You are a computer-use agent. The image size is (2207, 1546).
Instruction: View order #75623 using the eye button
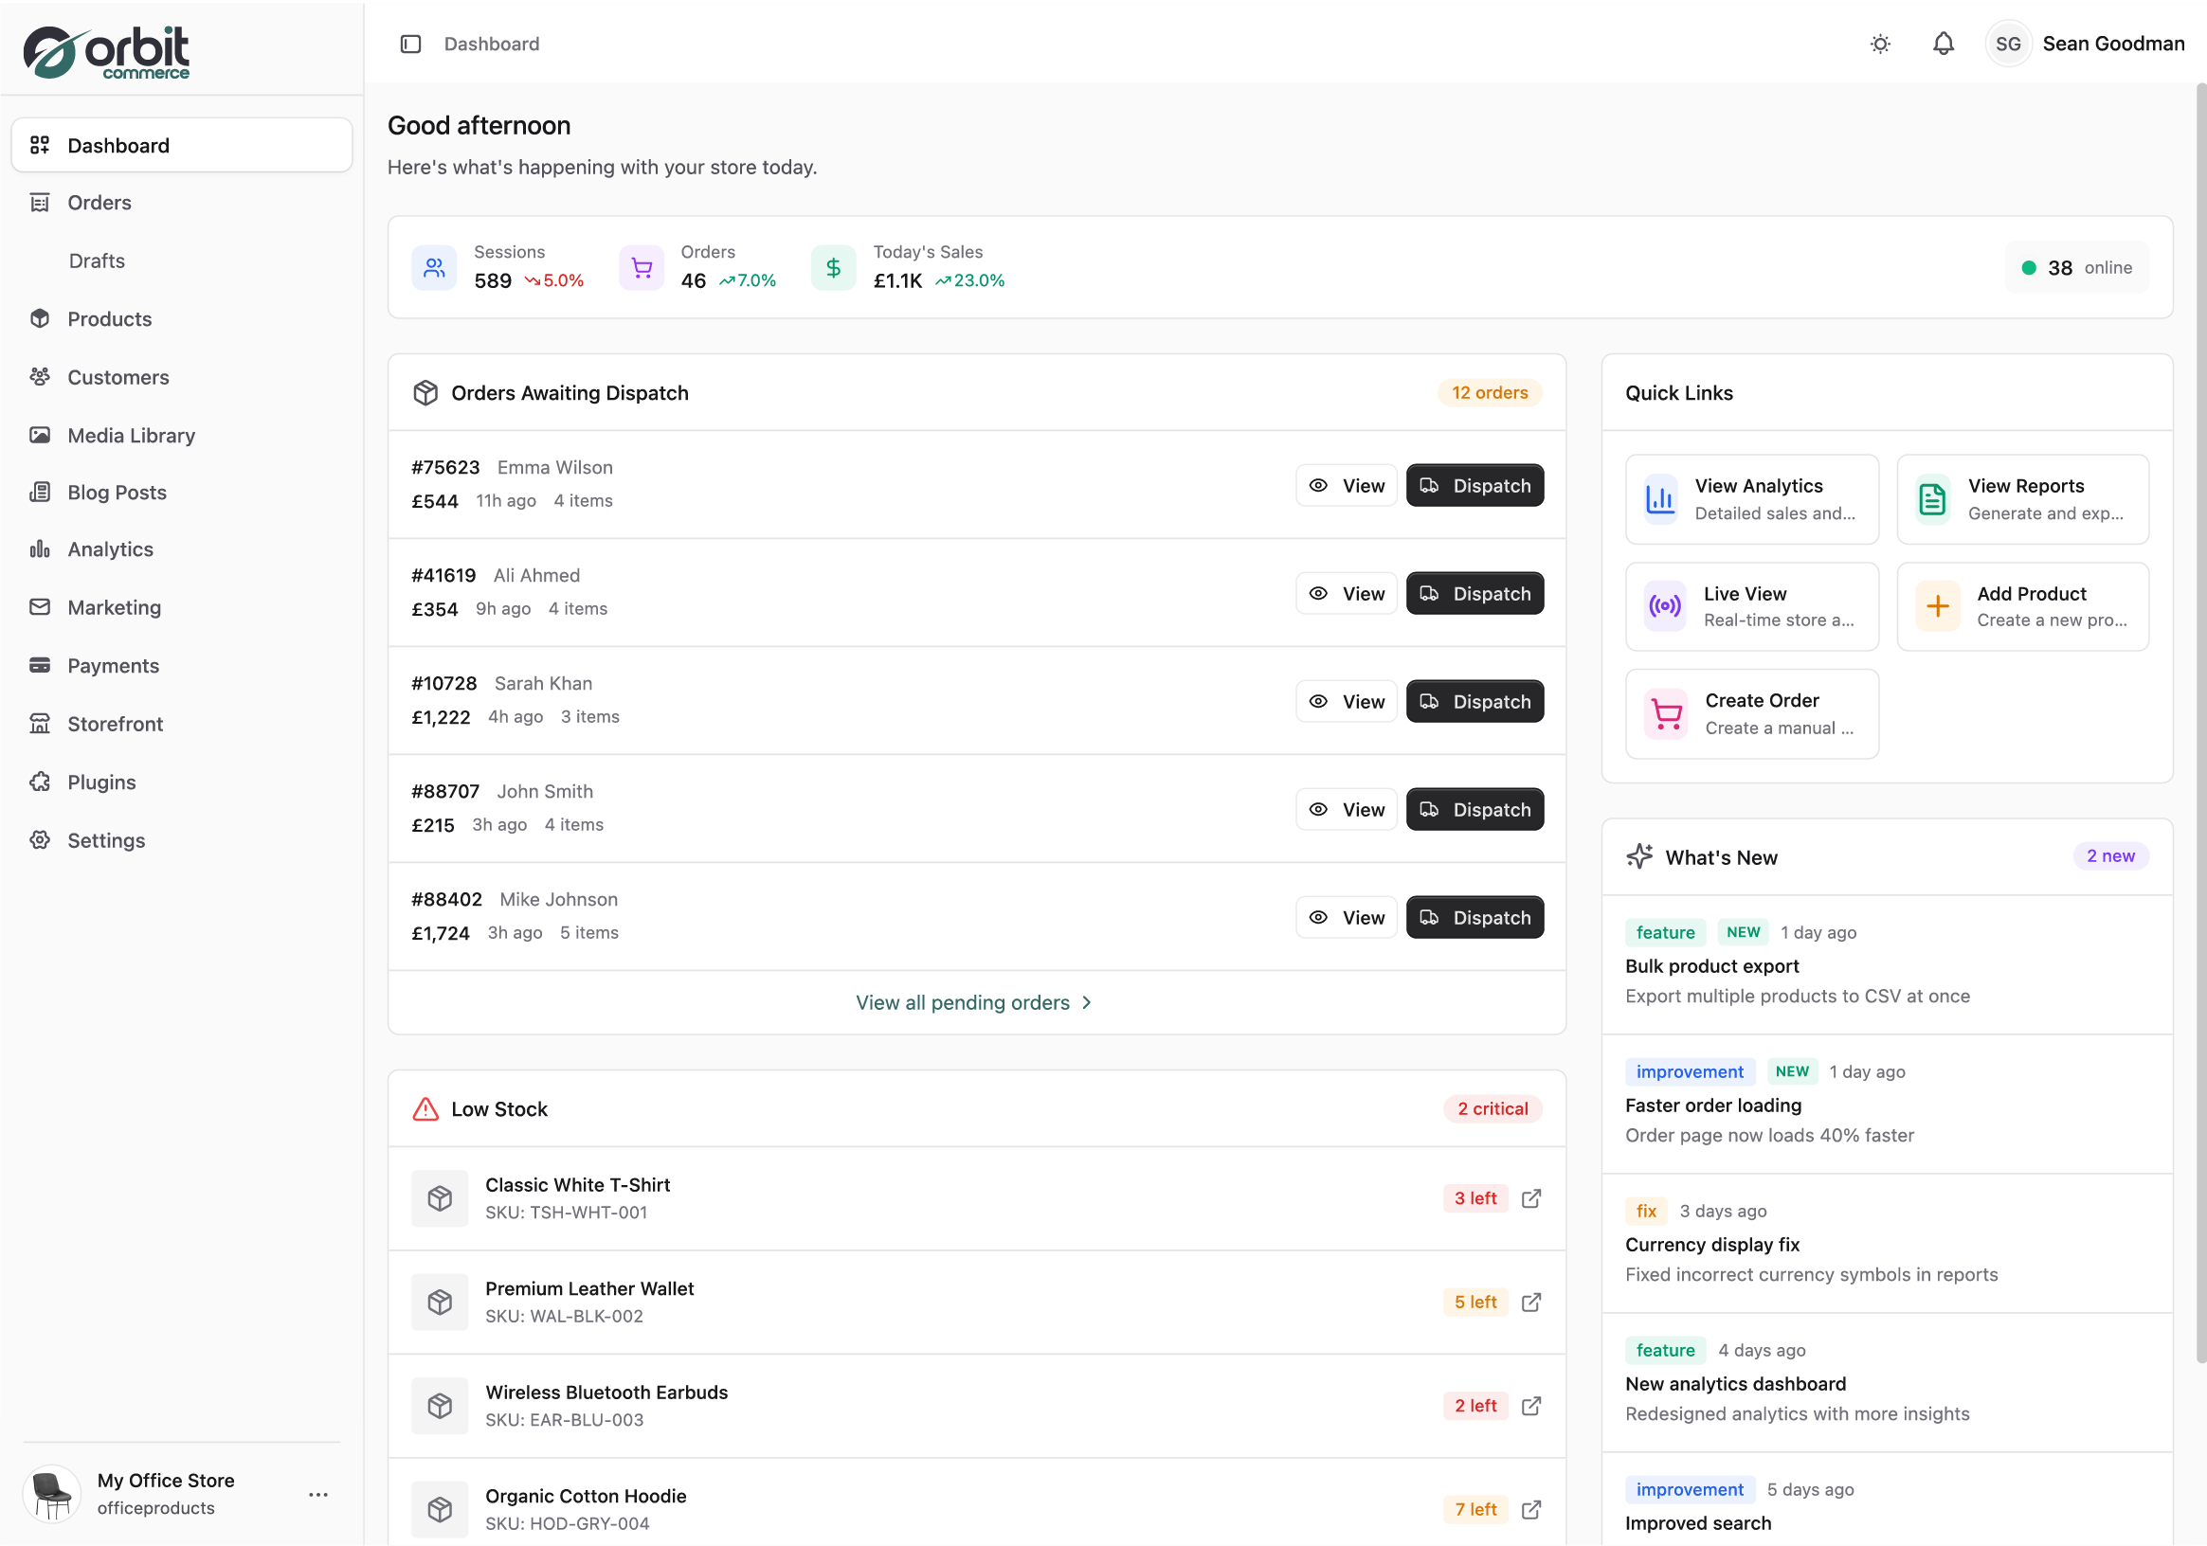[x=1345, y=485]
